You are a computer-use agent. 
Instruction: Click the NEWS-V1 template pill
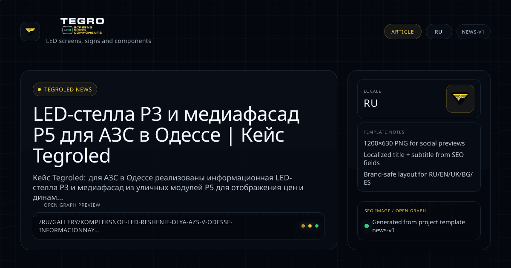pos(473,31)
